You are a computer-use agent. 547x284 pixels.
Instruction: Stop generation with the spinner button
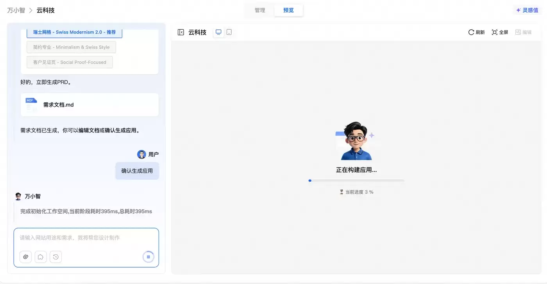(x=148, y=257)
